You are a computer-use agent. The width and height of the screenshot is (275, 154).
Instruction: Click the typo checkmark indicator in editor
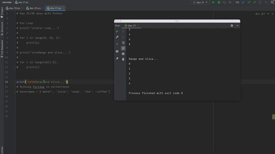pos(263,14)
